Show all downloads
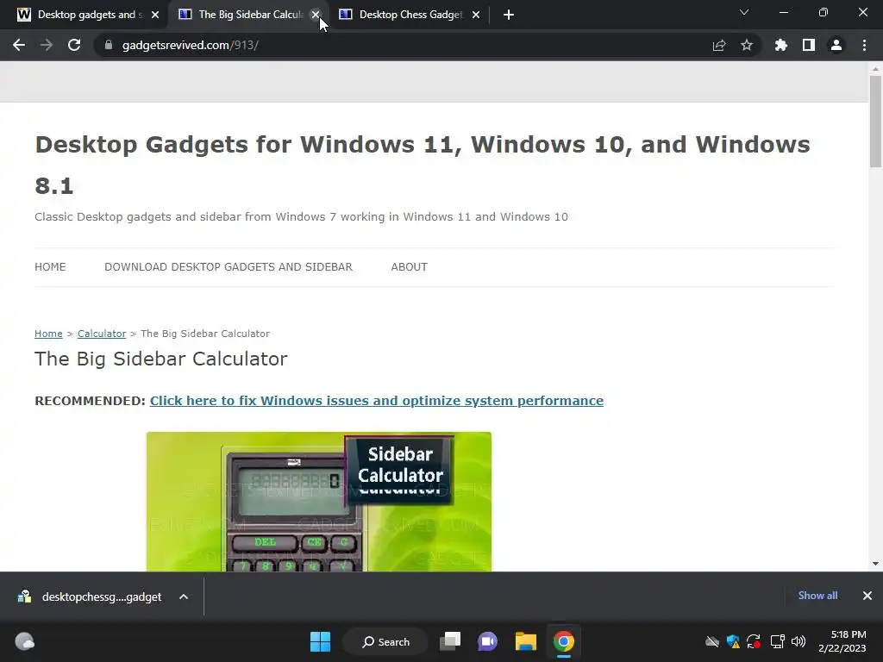 817,596
